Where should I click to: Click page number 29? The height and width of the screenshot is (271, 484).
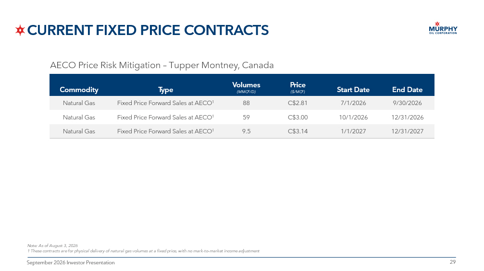[452, 262]
